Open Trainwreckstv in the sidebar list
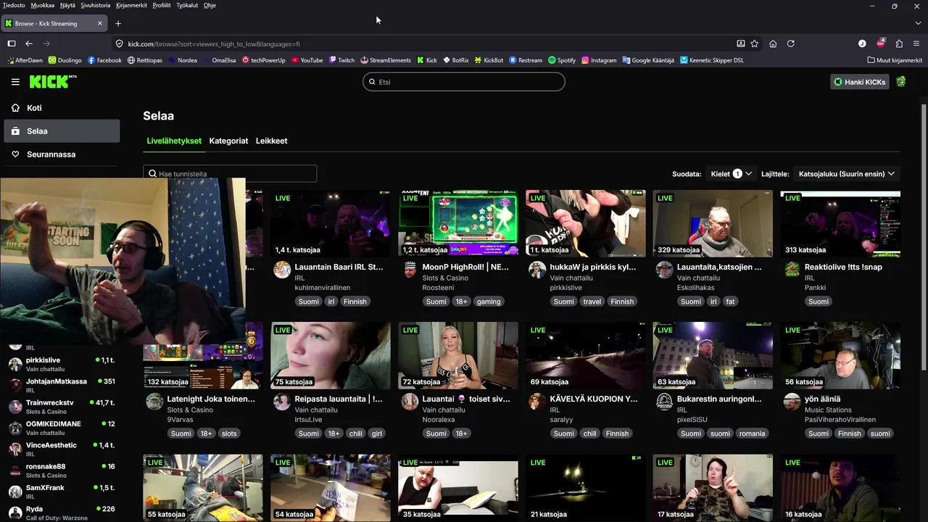Image resolution: width=928 pixels, height=522 pixels. [62, 406]
